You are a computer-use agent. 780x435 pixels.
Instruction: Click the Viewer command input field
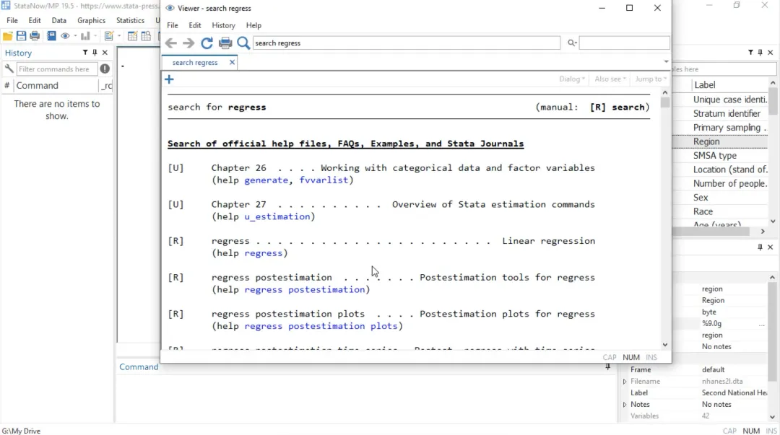(407, 43)
